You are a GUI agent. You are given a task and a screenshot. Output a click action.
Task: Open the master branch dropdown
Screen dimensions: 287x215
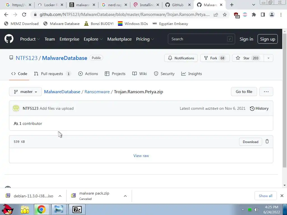point(25,92)
